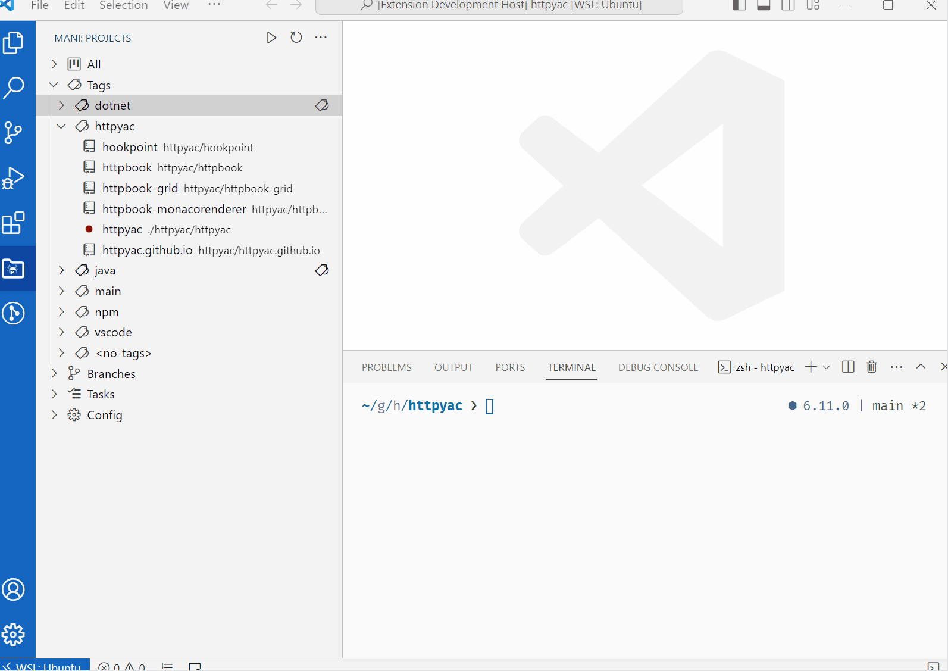Switch to the Problems tab

point(387,367)
